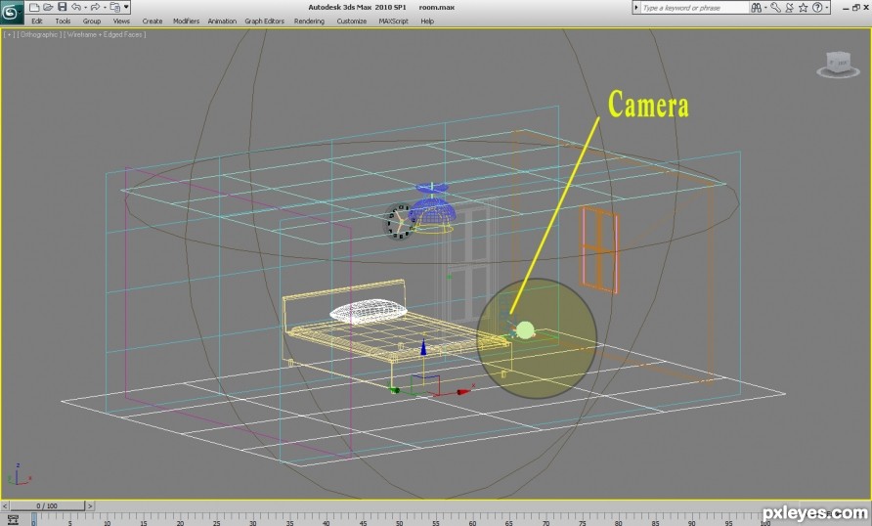
Task: Open the Group menu
Action: (92, 22)
